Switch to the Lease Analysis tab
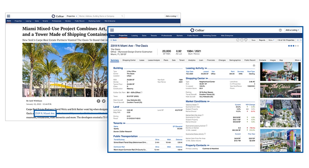 pyautogui.click(x=154, y=60)
